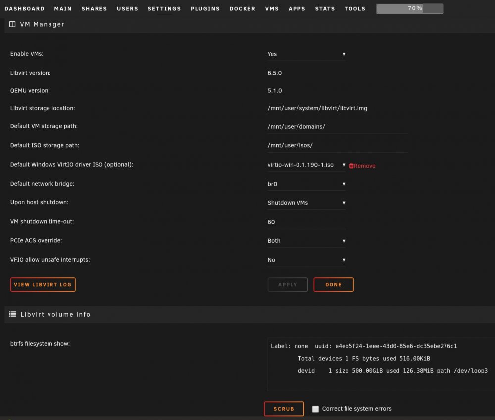Click the devid size 500.00GiB line
Image resolution: width=495 pixels, height=420 pixels.
[393, 371]
